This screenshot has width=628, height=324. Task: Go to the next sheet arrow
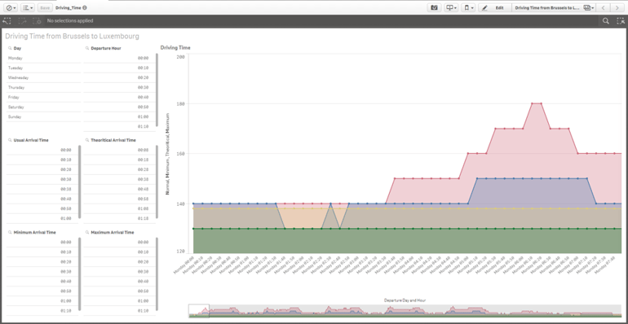tap(617, 7)
